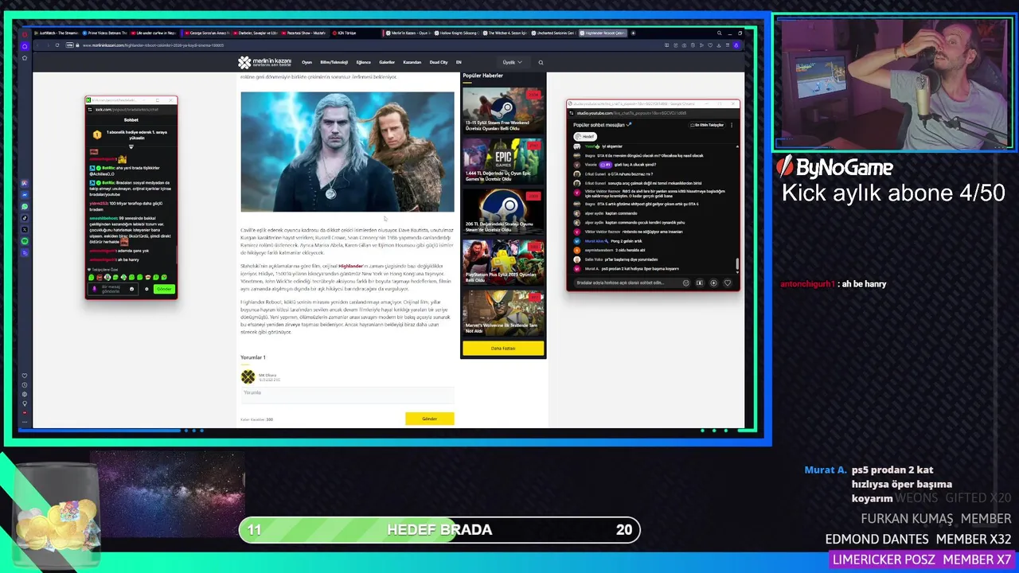The height and width of the screenshot is (573, 1019).
Task: Click the YouTube chat scrollbar down arrow
Action: coord(737,271)
